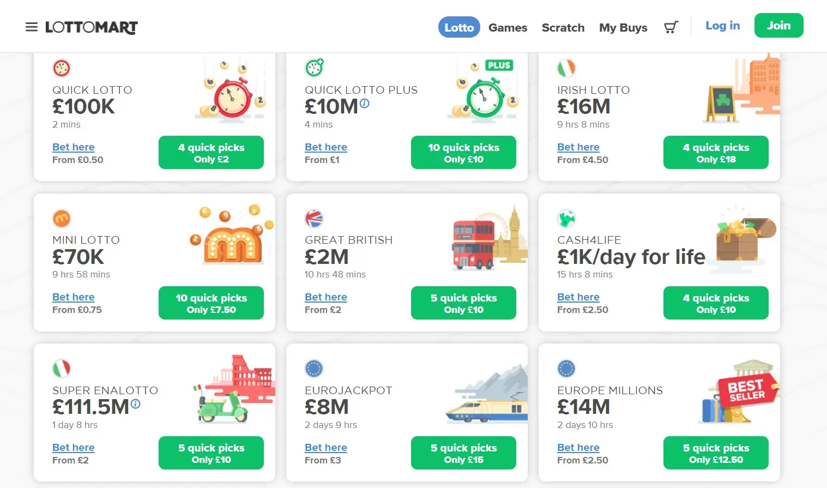
Task: Click the Irish flag icon on Irish Lotto
Action: [x=566, y=68]
